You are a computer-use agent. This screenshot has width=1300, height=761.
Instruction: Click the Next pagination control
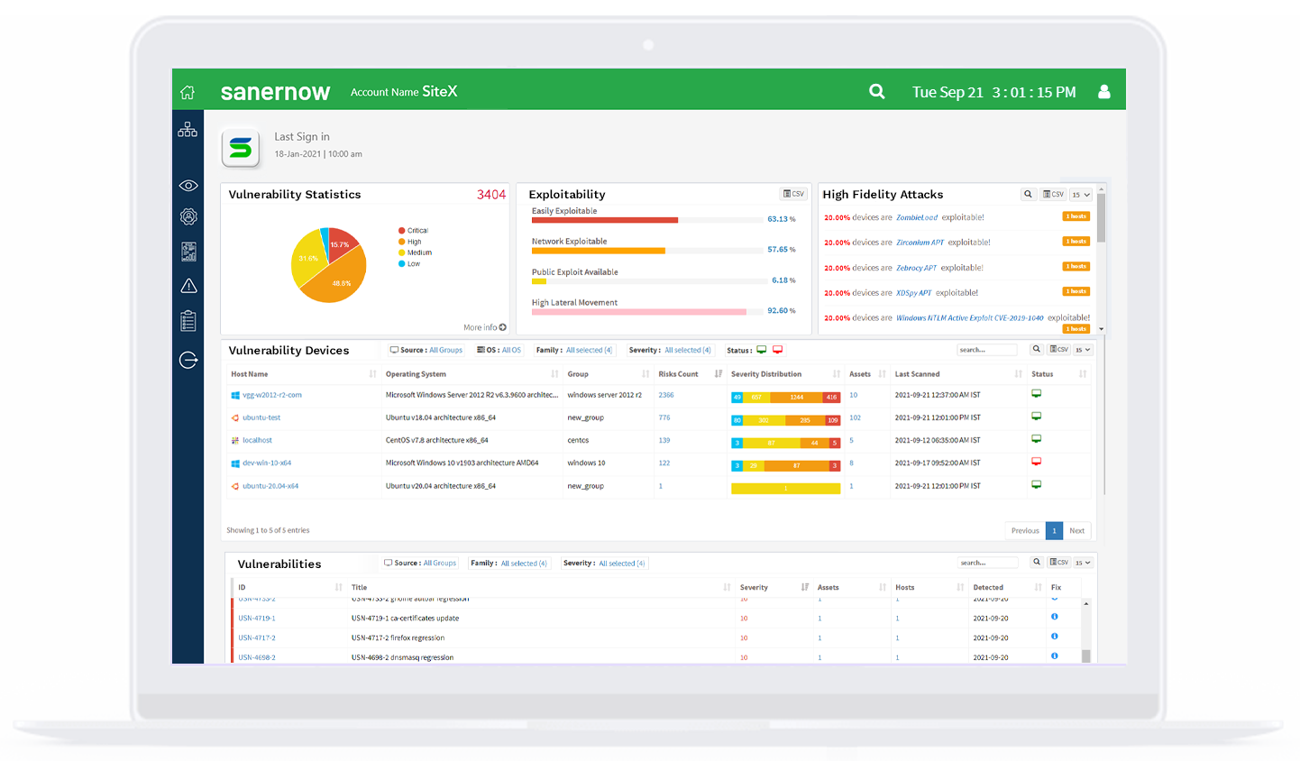tap(1077, 530)
